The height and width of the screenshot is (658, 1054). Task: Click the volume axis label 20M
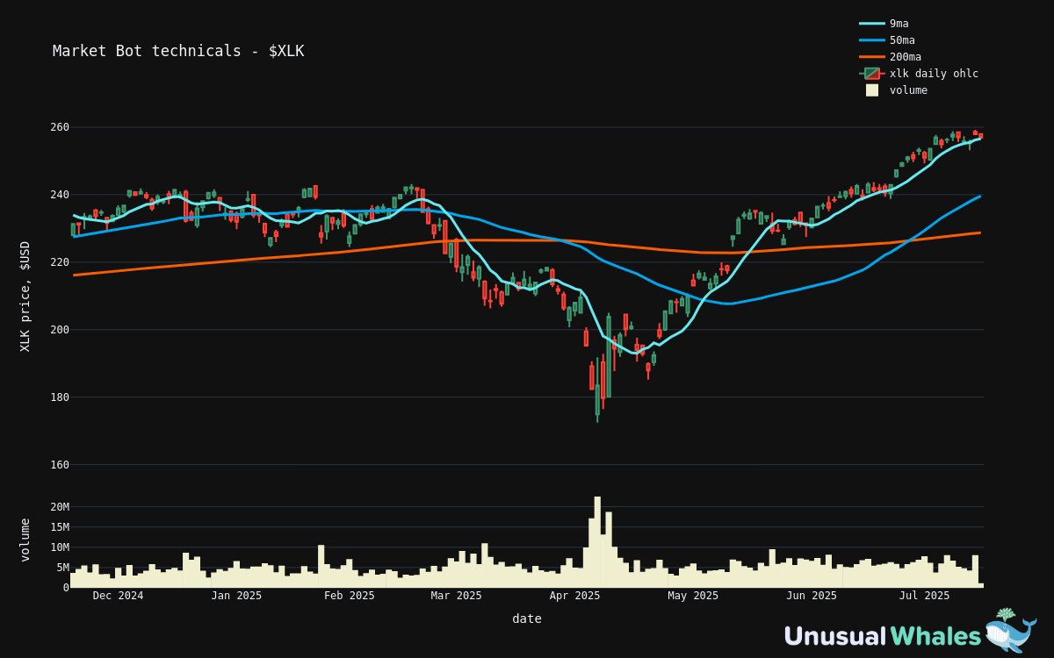click(x=59, y=507)
